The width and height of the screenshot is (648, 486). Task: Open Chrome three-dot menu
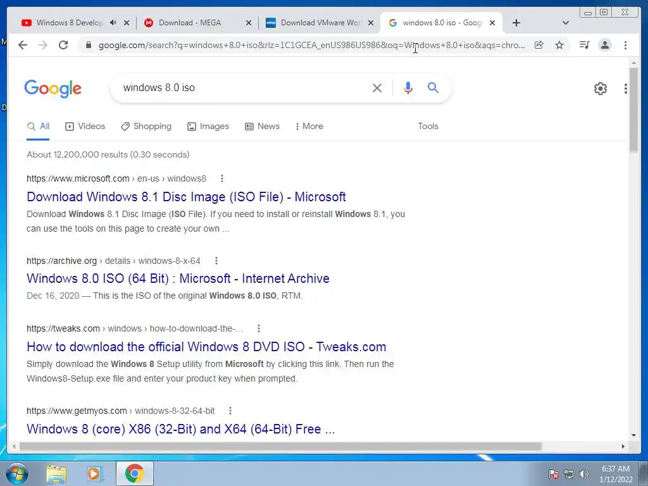pyautogui.click(x=626, y=45)
